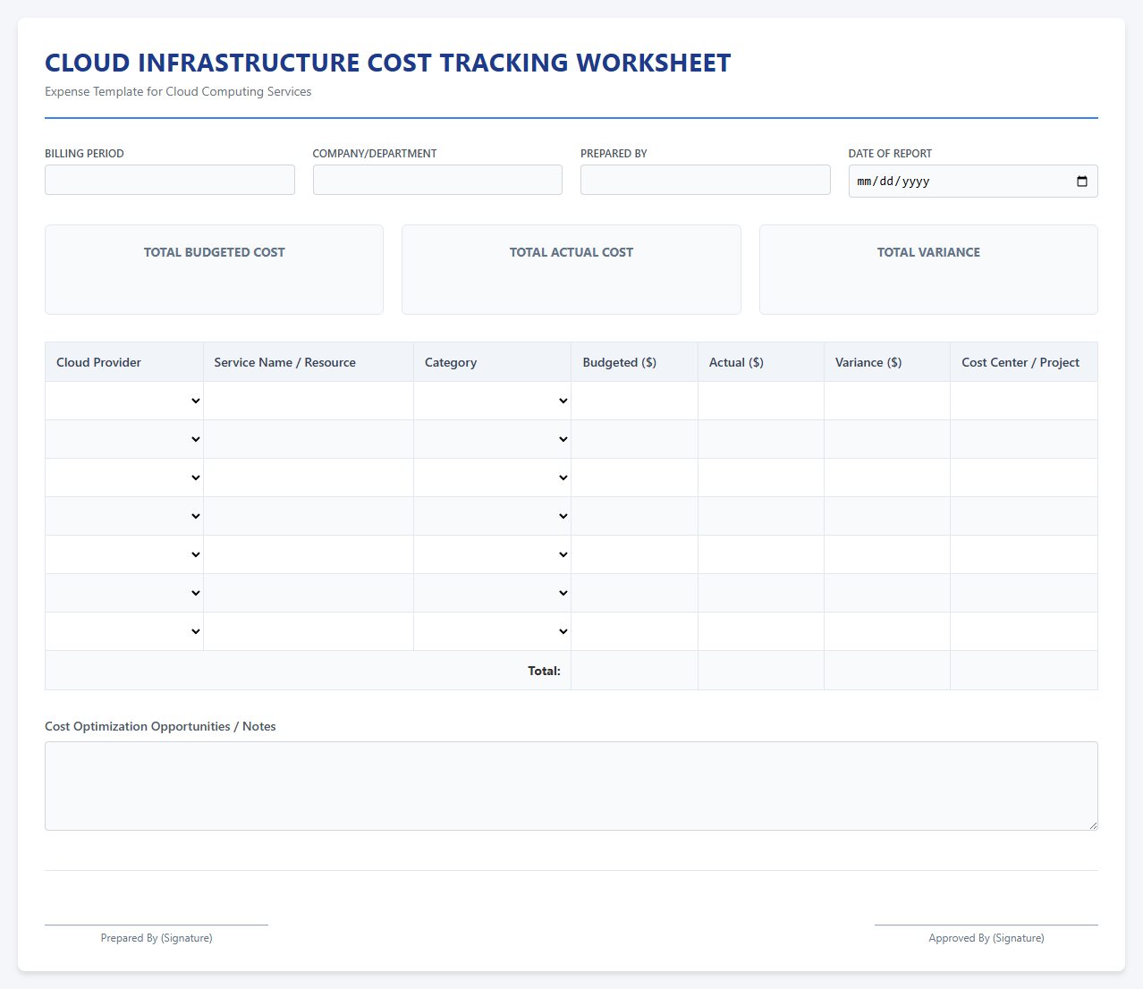Focus the third row Actual ($) cell
The height and width of the screenshot is (989, 1143).
(x=761, y=478)
